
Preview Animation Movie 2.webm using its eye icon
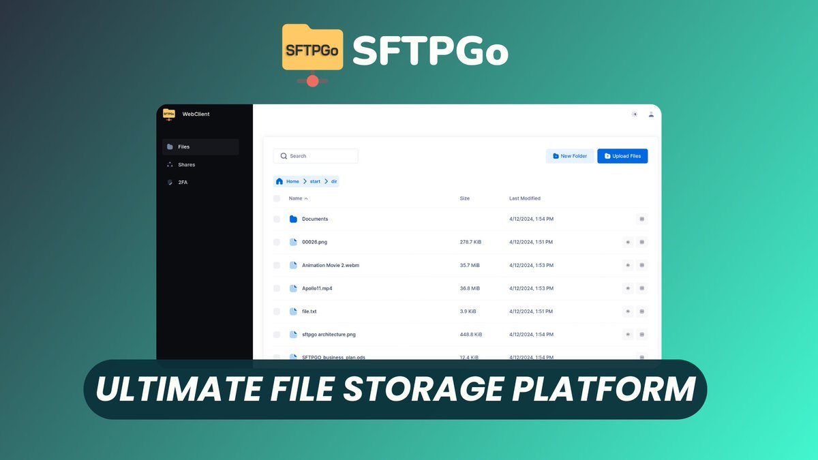pos(628,265)
